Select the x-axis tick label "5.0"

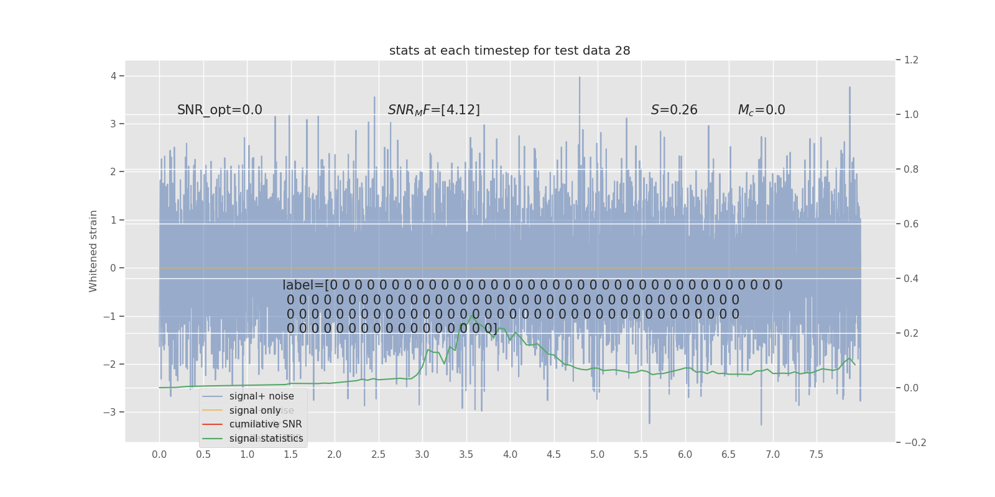click(x=598, y=455)
